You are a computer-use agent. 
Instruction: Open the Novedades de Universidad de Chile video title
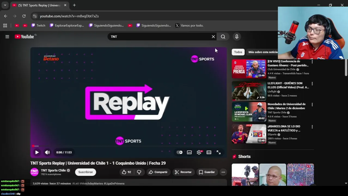point(286,106)
